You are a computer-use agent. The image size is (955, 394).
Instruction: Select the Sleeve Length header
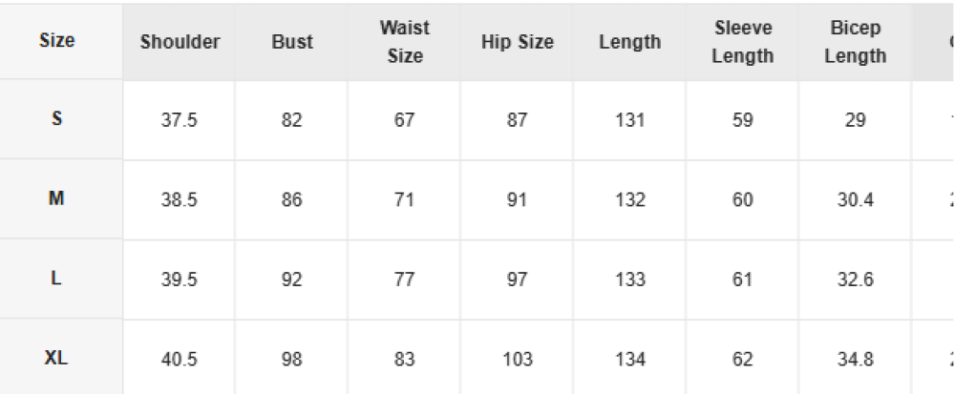[742, 41]
